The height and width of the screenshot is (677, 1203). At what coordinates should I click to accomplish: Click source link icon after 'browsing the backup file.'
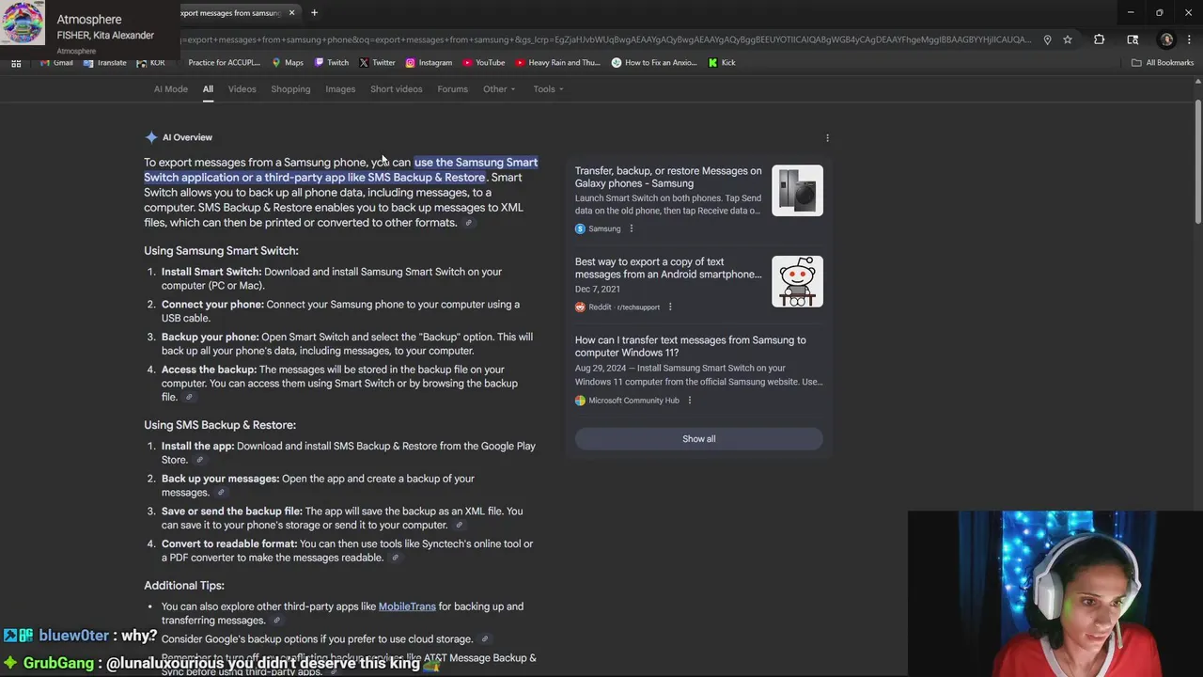click(189, 398)
